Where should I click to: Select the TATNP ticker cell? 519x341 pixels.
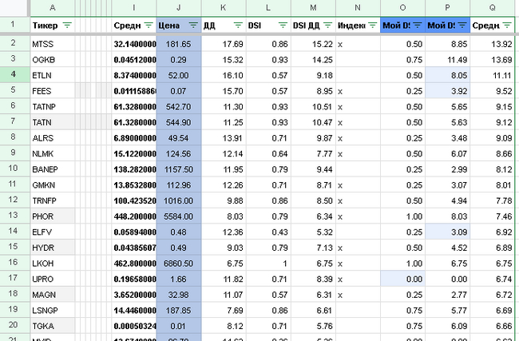53,106
